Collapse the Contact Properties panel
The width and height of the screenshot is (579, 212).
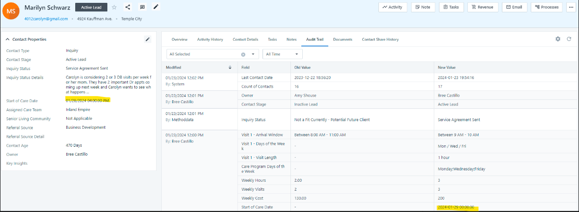[8, 39]
